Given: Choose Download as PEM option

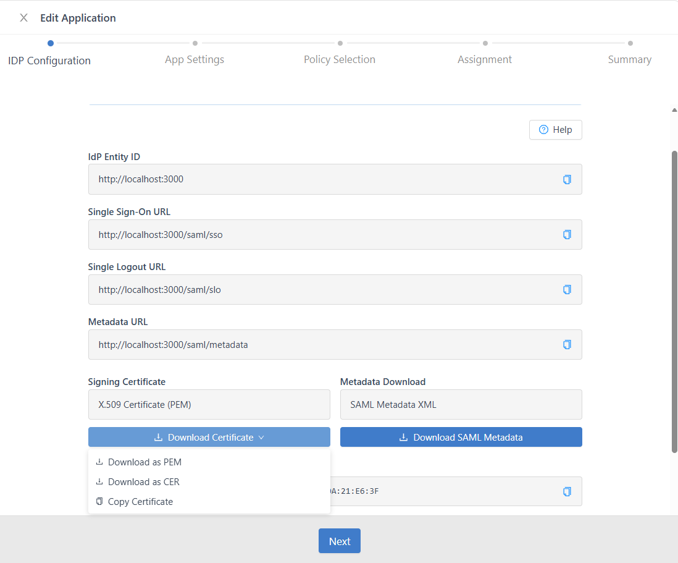Looking at the screenshot, I should pyautogui.click(x=209, y=462).
